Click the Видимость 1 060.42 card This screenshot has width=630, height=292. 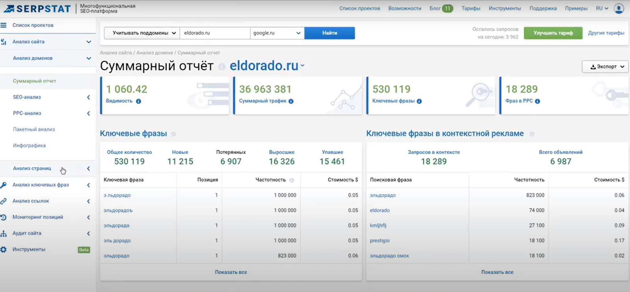click(165, 95)
